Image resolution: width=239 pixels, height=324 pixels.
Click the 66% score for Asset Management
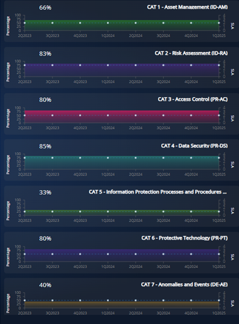pos(45,8)
